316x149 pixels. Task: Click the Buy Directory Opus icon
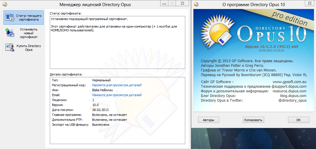[10, 47]
